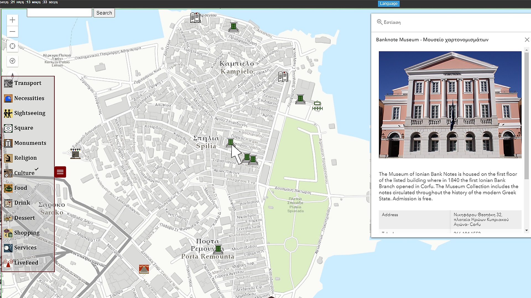The image size is (531, 298).
Task: Open the Language selector dropdown
Action: coord(388,3)
